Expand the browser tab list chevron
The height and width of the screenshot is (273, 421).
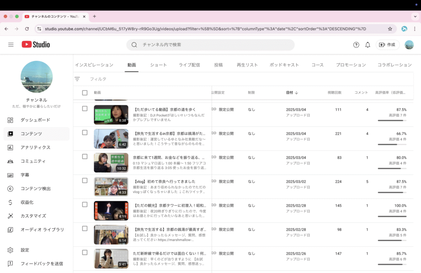[x=415, y=16]
